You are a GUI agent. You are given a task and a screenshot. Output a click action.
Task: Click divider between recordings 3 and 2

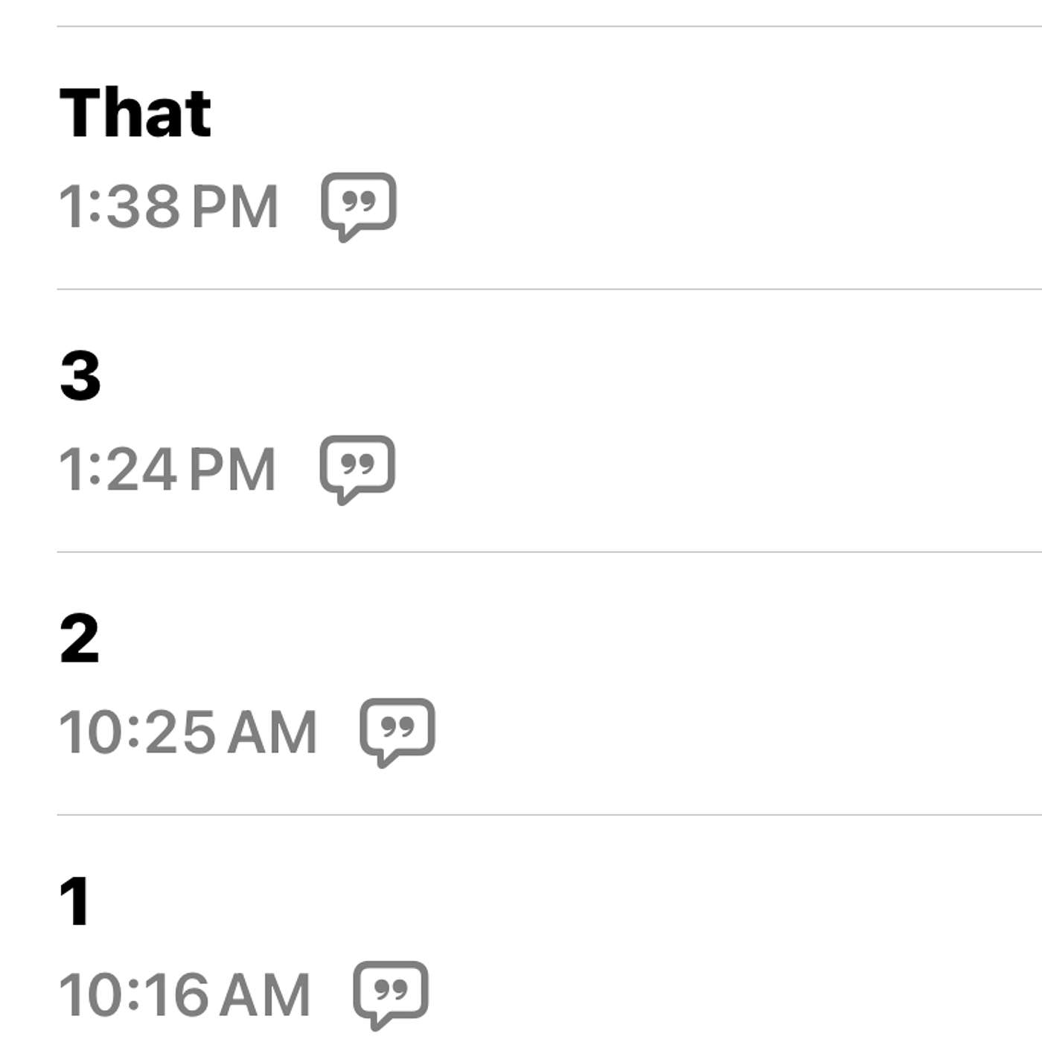[x=549, y=552]
